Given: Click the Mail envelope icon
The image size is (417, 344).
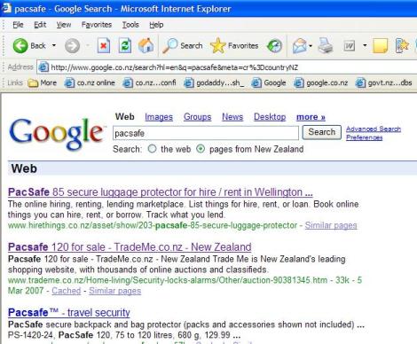Looking at the screenshot, I should tap(299, 46).
